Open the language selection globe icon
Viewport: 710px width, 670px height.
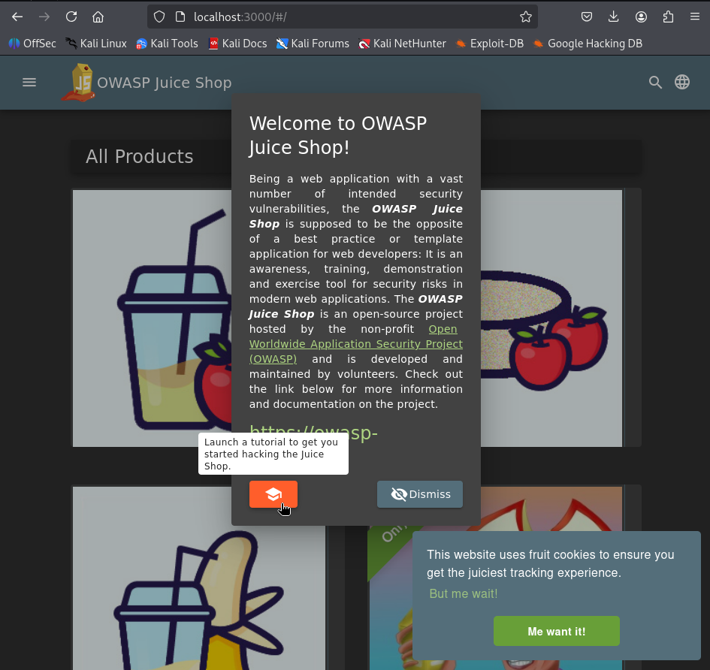(682, 83)
